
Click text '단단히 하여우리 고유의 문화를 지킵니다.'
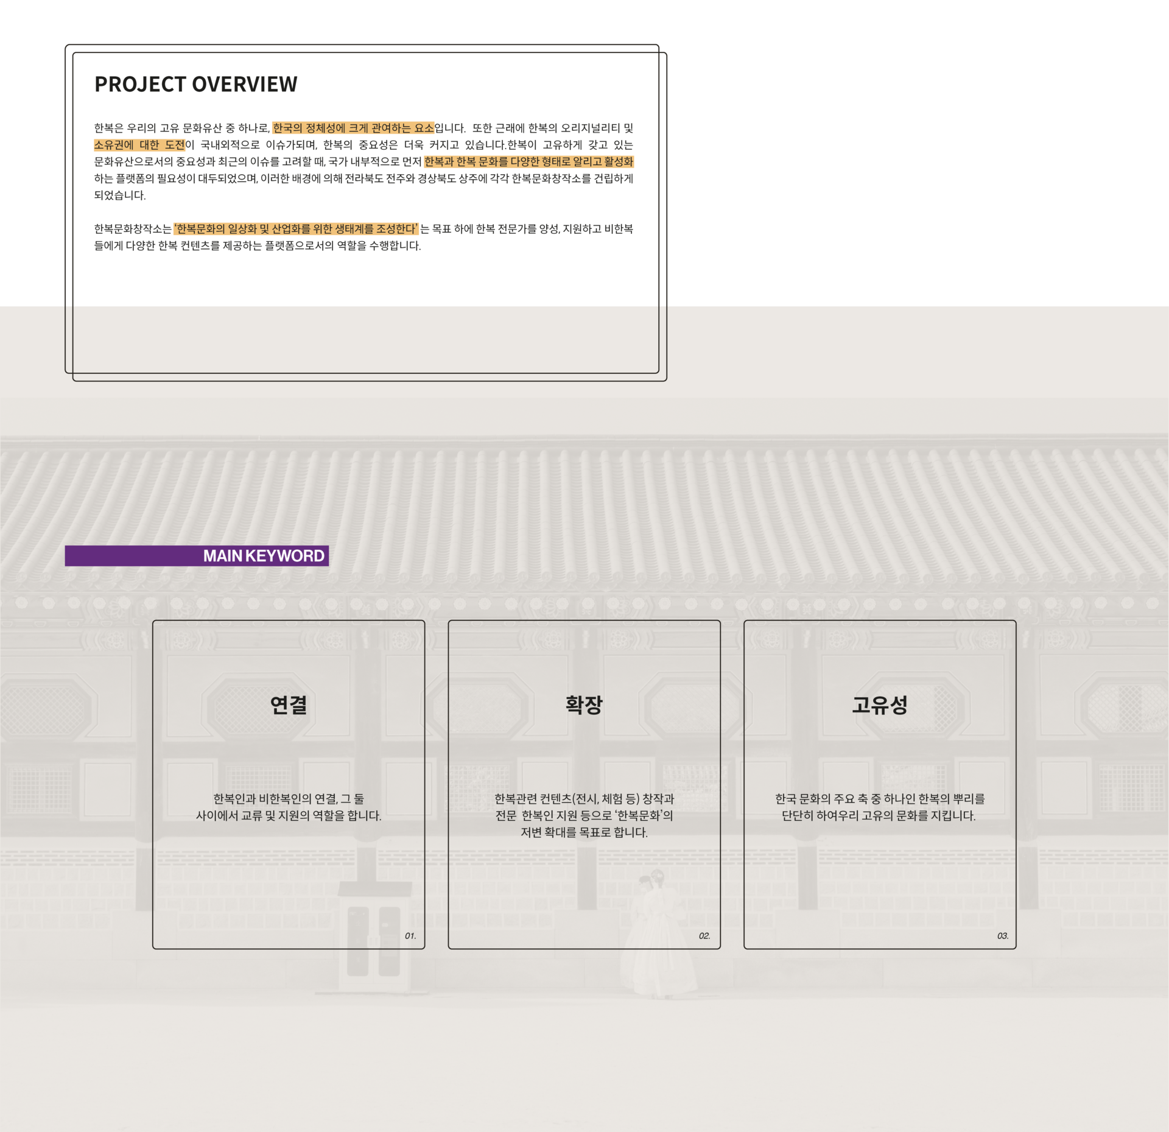(878, 815)
